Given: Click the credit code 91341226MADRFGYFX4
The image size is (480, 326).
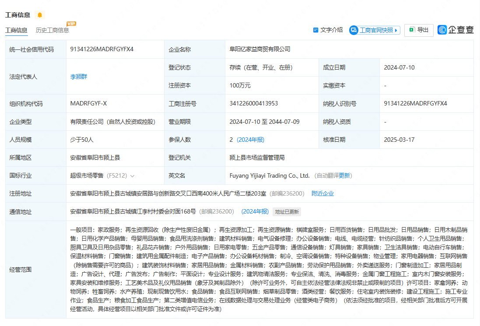Looking at the screenshot, I should 102,49.
